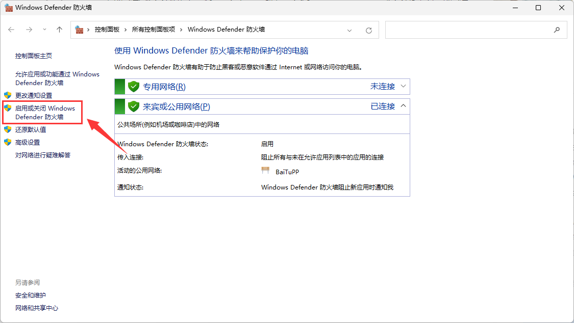Screen dimensions: 574x323
Task: Click green shield icon for 专用网络
Action: [x=134, y=87]
